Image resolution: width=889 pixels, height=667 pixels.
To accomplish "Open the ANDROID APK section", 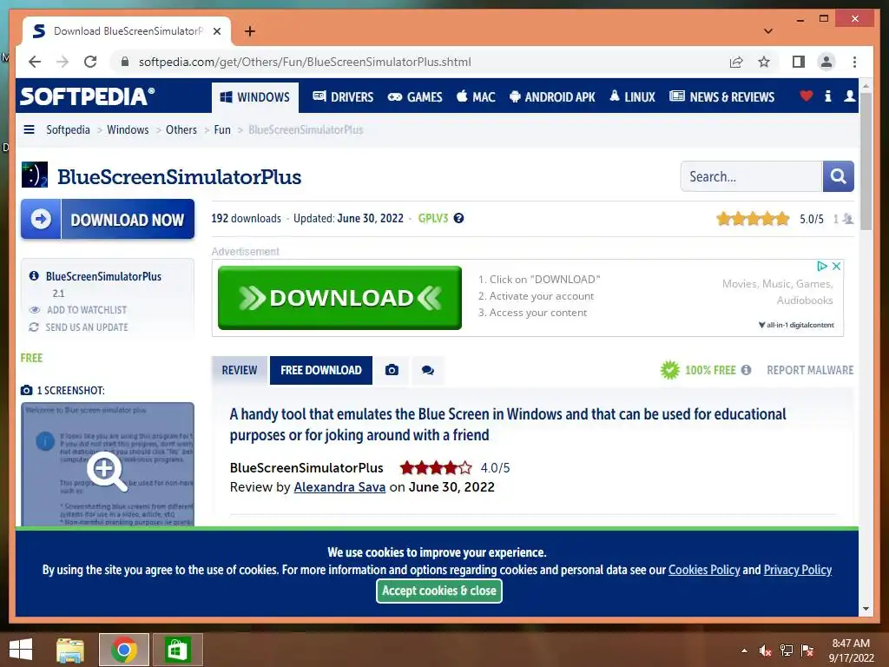I will [552, 97].
